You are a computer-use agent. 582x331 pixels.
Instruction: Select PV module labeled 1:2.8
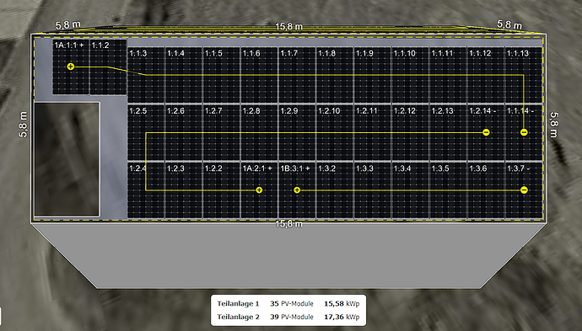[259, 133]
